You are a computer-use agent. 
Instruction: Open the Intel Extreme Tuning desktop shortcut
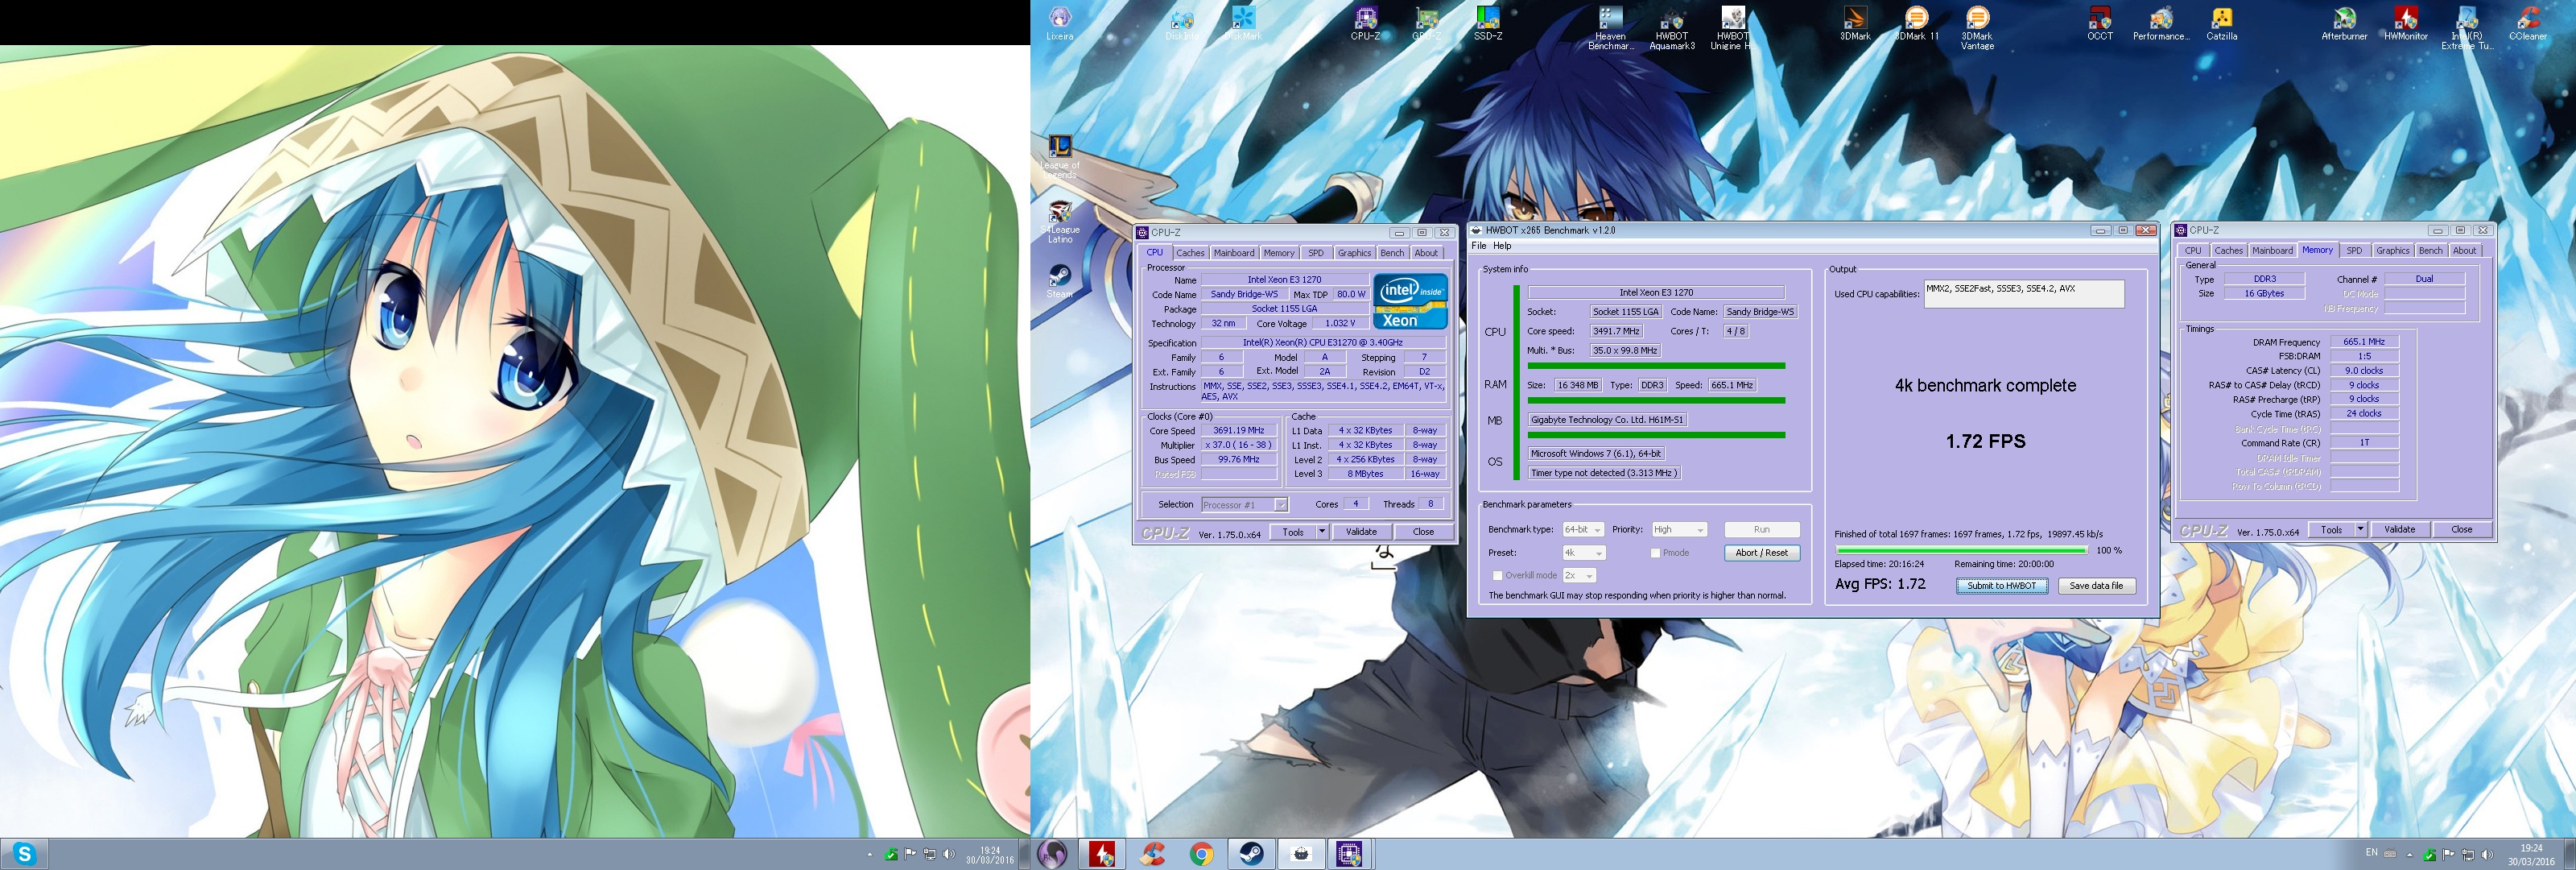(2467, 27)
